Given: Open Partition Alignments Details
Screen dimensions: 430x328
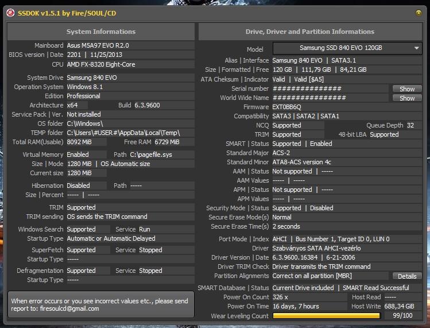Looking at the screenshot, I should pyautogui.click(x=407, y=276).
